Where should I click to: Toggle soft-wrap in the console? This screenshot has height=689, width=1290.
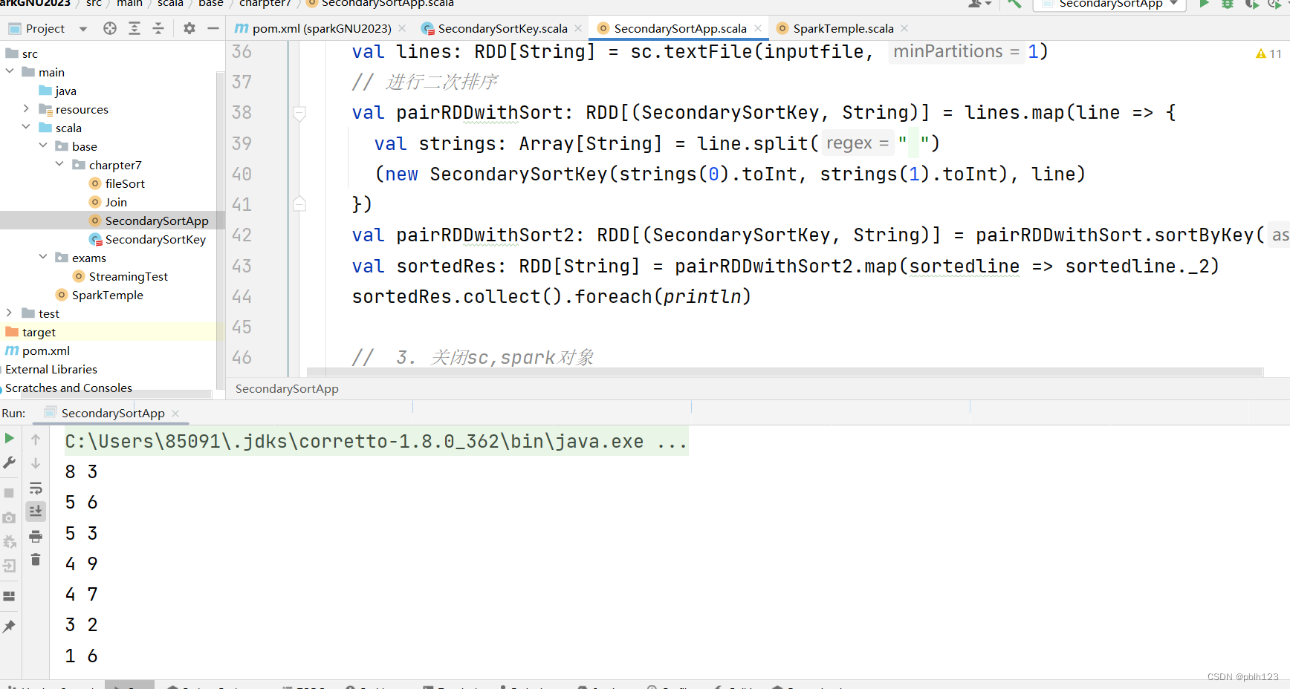(x=36, y=488)
